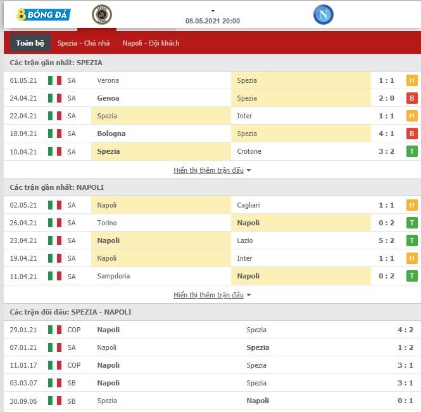Click the Italy flag on 29.01.21 head-to-head row
This screenshot has width=421, height=412.
55,330
